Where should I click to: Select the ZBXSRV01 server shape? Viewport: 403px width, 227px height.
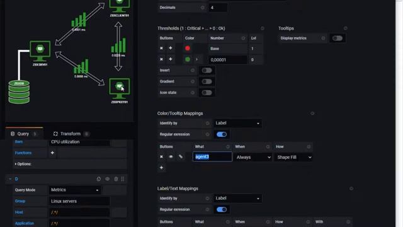(40, 51)
